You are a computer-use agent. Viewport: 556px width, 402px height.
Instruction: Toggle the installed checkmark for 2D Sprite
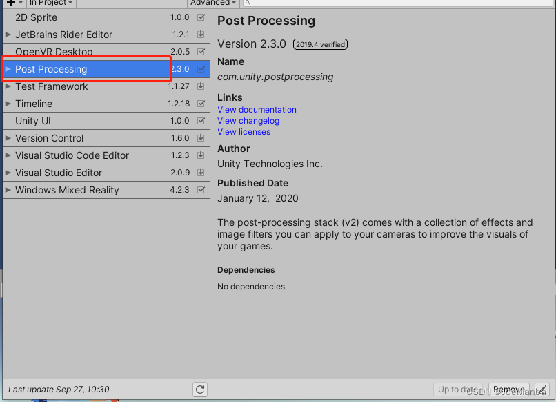pyautogui.click(x=200, y=17)
